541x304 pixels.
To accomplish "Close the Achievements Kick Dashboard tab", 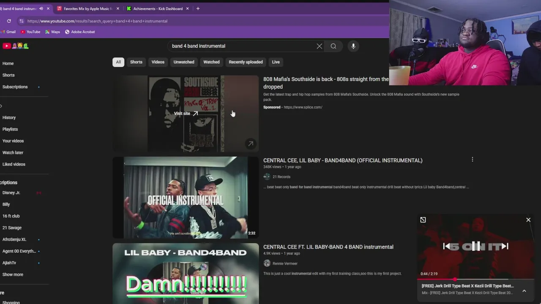I will tap(187, 8).
